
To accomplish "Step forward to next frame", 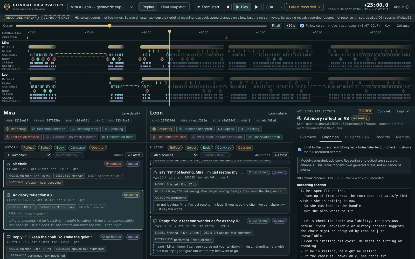I will 257,7.
